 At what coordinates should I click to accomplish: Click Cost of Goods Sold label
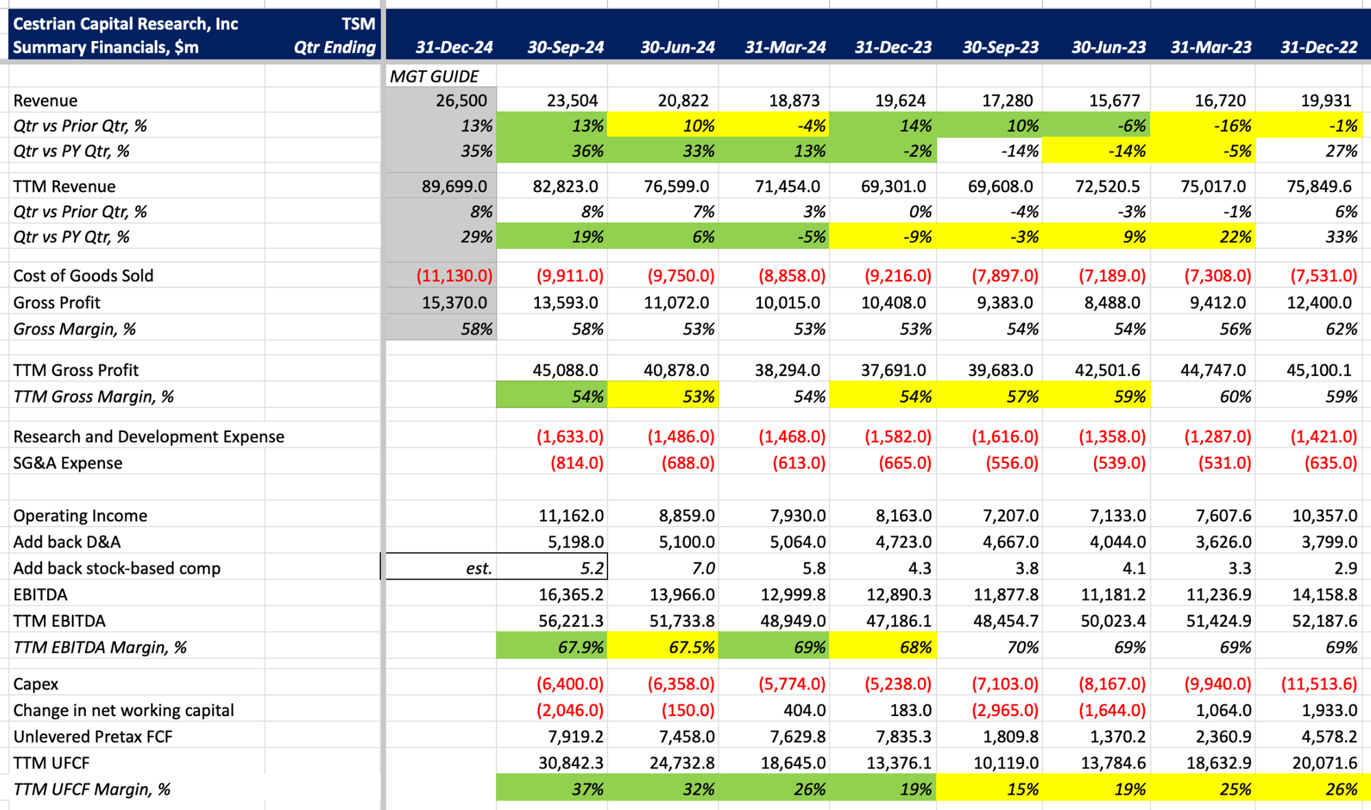pyautogui.click(x=83, y=276)
